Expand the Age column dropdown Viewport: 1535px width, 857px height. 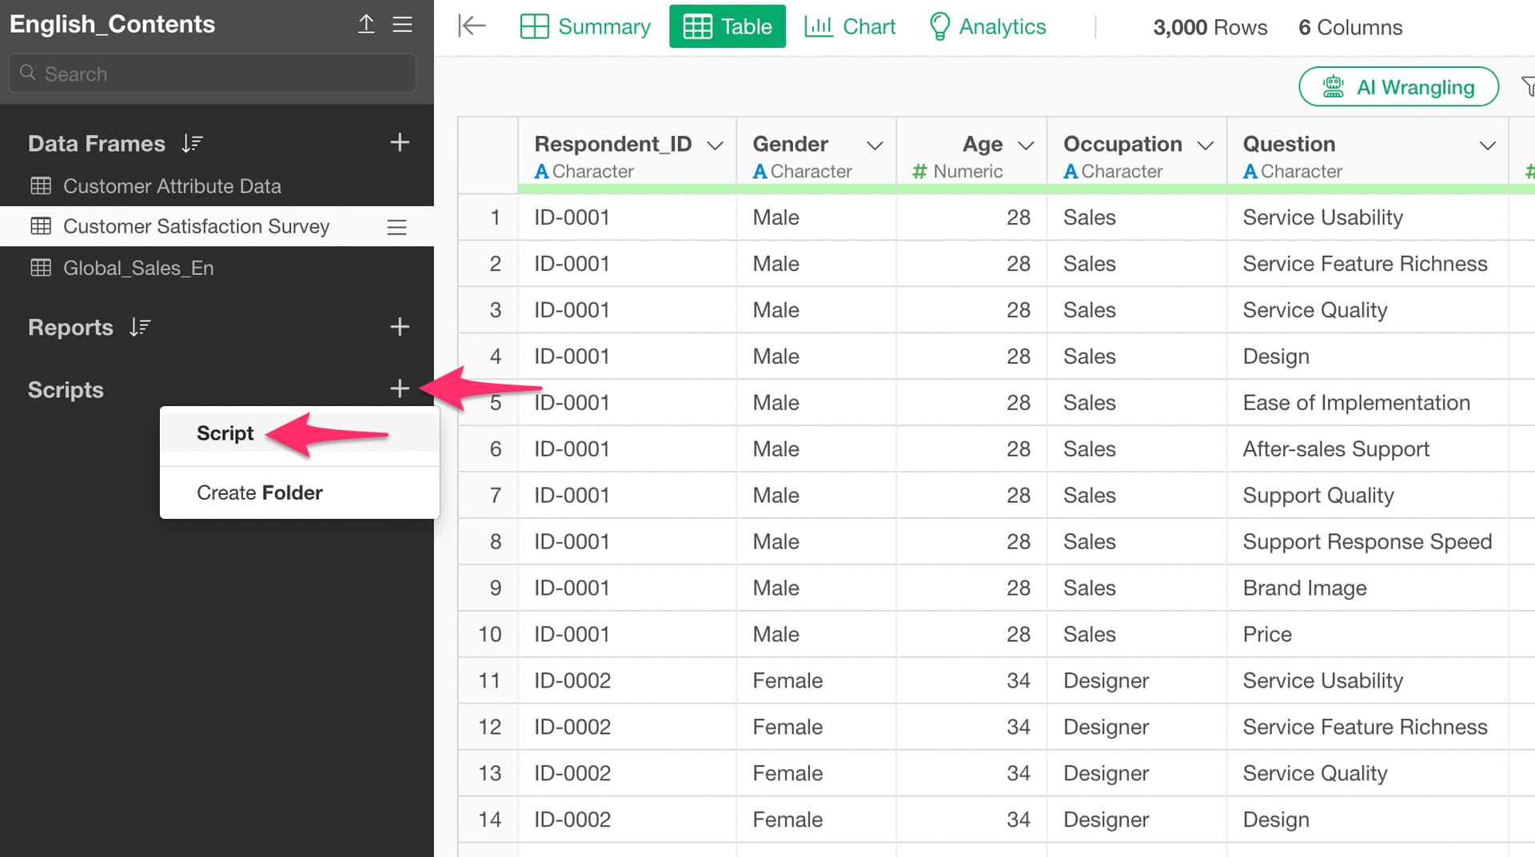pyautogui.click(x=1025, y=145)
